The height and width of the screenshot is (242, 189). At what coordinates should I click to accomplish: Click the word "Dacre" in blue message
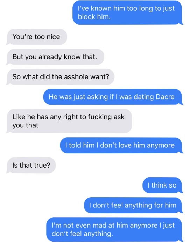tap(165, 97)
